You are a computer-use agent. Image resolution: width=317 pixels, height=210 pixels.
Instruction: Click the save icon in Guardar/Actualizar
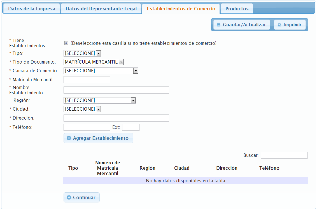pyautogui.click(x=219, y=25)
